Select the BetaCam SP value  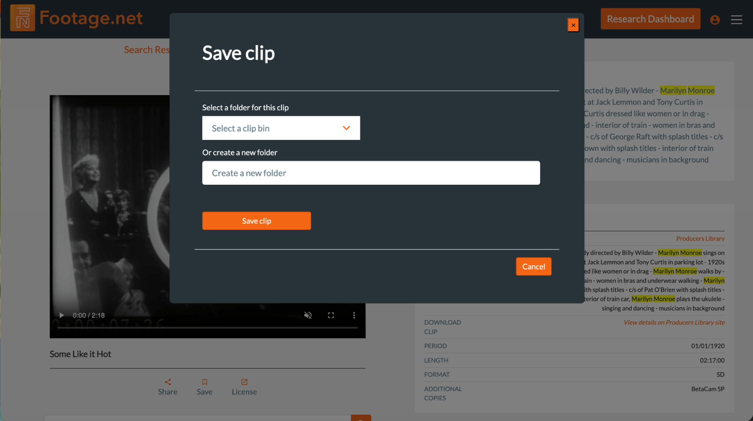pos(707,389)
